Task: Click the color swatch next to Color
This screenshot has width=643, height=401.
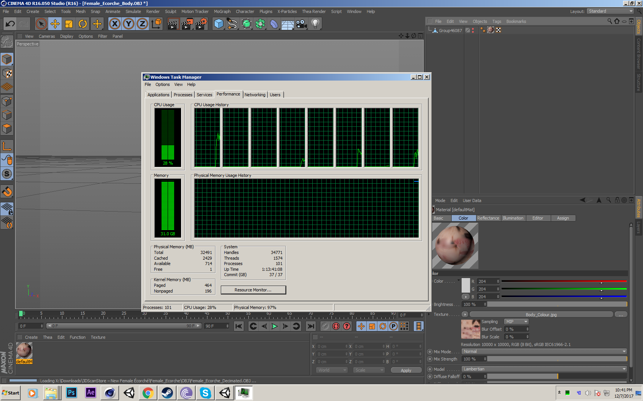Action: pos(466,285)
